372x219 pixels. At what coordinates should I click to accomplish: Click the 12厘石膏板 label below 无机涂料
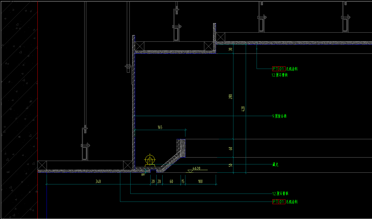point(280,75)
